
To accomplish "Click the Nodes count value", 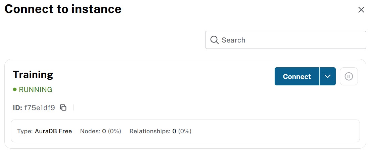I will click(104, 131).
